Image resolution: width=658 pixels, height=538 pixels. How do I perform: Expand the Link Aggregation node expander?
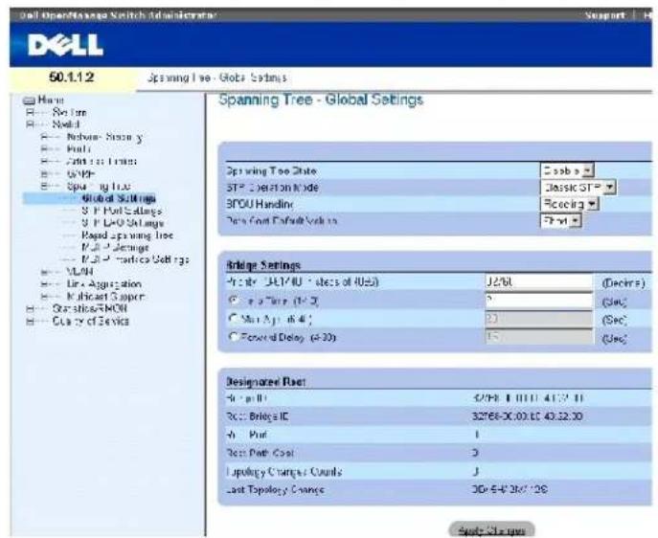tap(44, 284)
